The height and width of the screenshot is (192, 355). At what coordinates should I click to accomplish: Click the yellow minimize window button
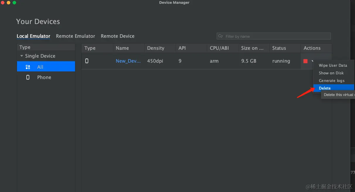[8, 3]
